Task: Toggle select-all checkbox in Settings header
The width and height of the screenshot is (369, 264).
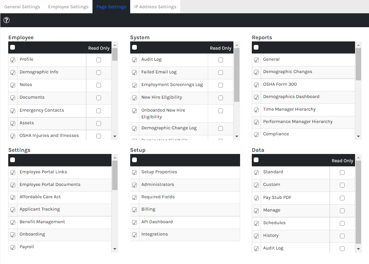Action: pos(13,160)
